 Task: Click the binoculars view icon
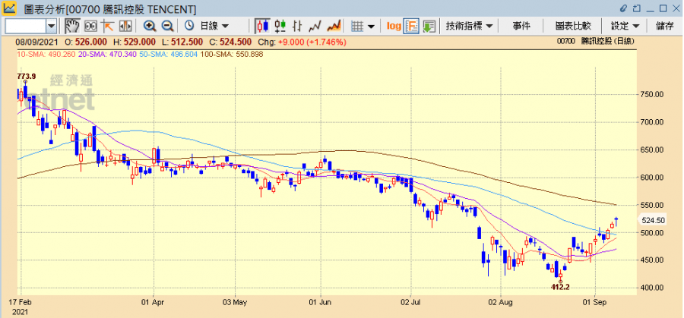click(x=90, y=26)
